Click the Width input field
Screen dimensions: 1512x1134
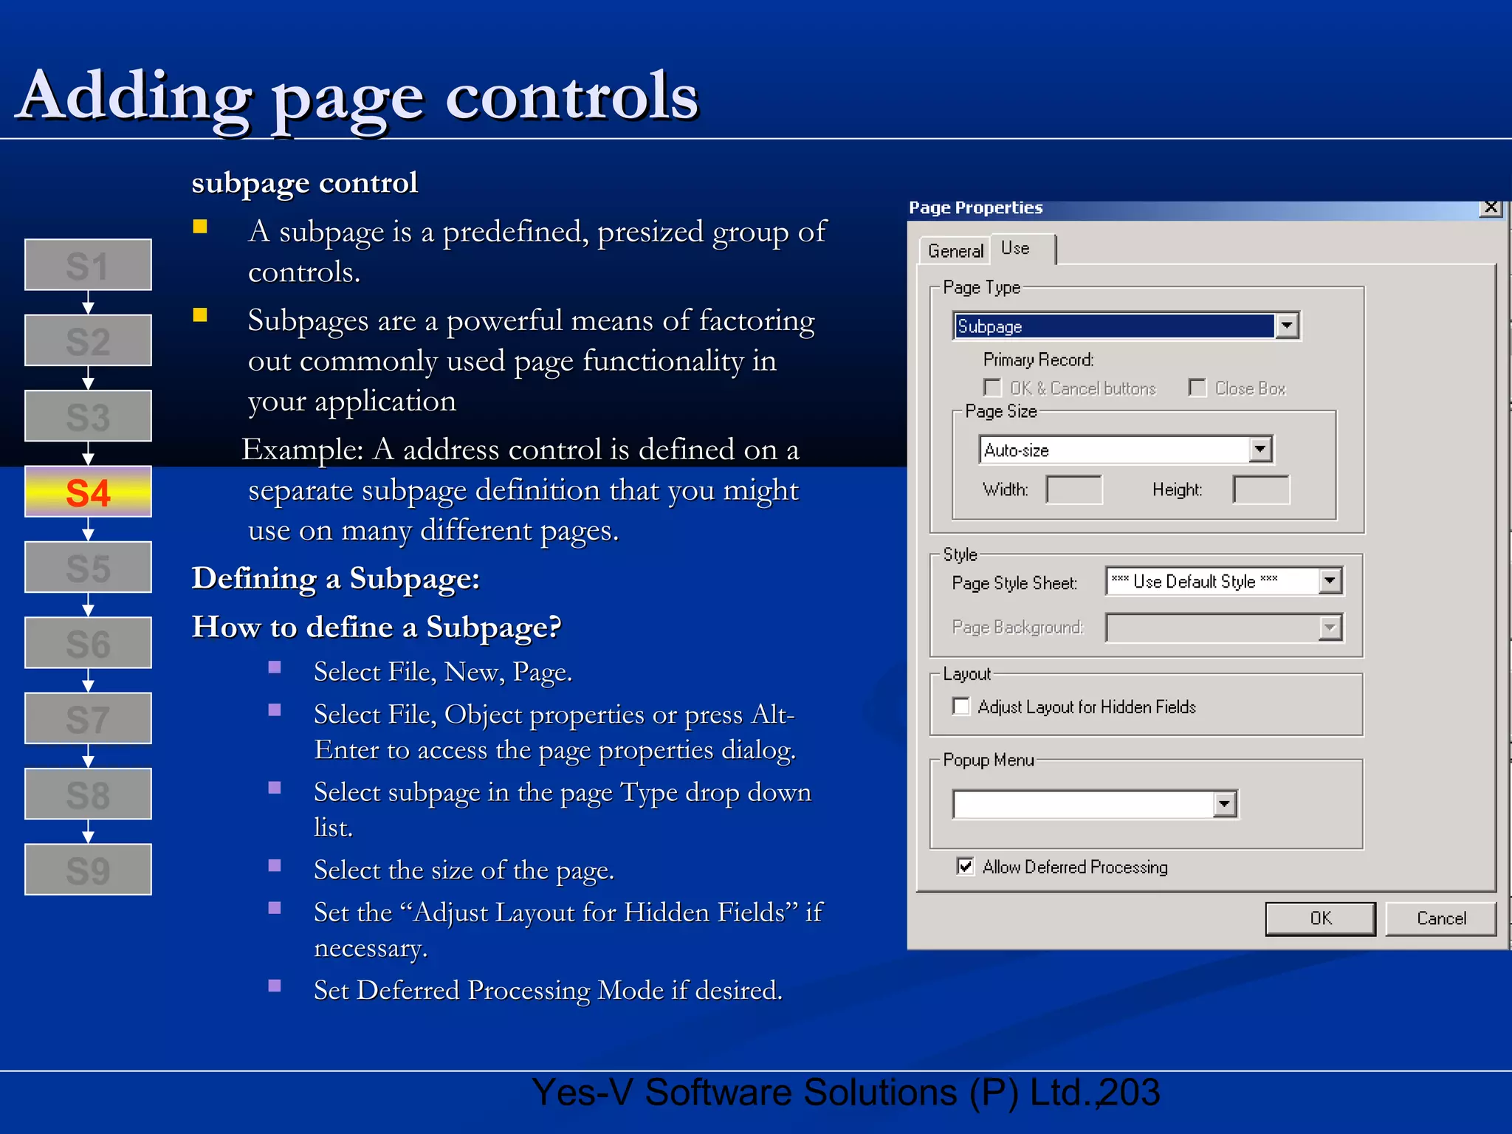click(1074, 489)
